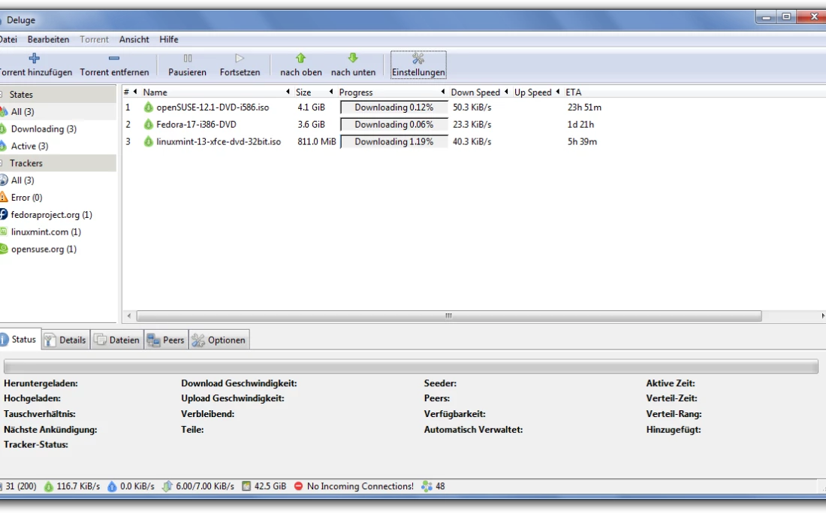This screenshot has width=826, height=514.
Task: Collapse the Trackers section header
Action: click(26, 163)
